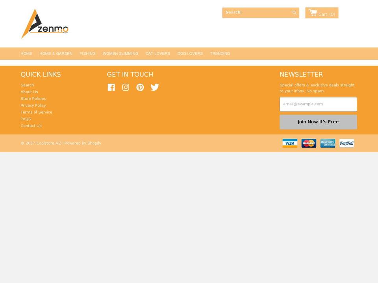Click the QUICK LINKS heading

41,74
